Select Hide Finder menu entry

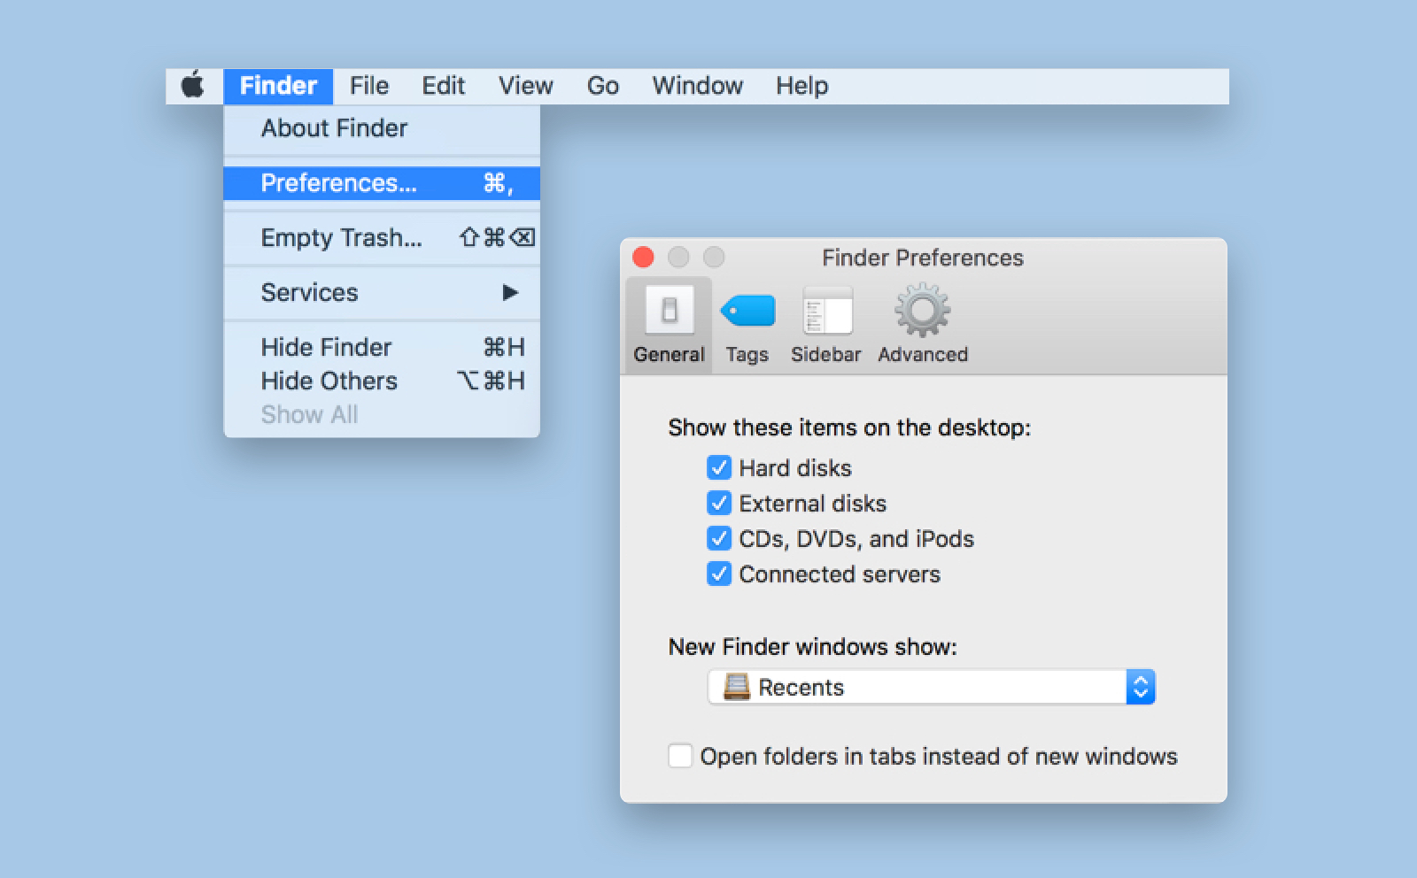pyautogui.click(x=382, y=347)
